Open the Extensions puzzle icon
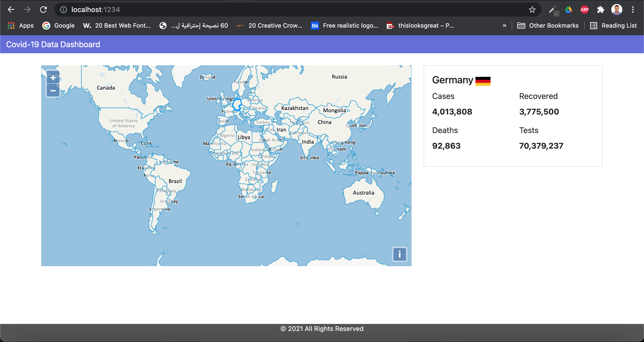The image size is (644, 342). coord(600,10)
